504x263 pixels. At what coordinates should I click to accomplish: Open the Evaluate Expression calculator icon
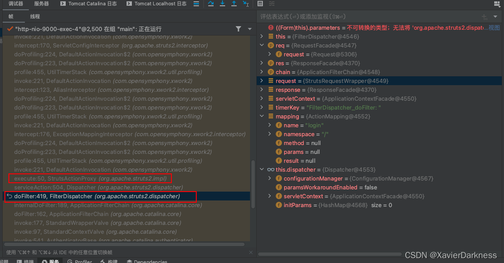pos(260,4)
